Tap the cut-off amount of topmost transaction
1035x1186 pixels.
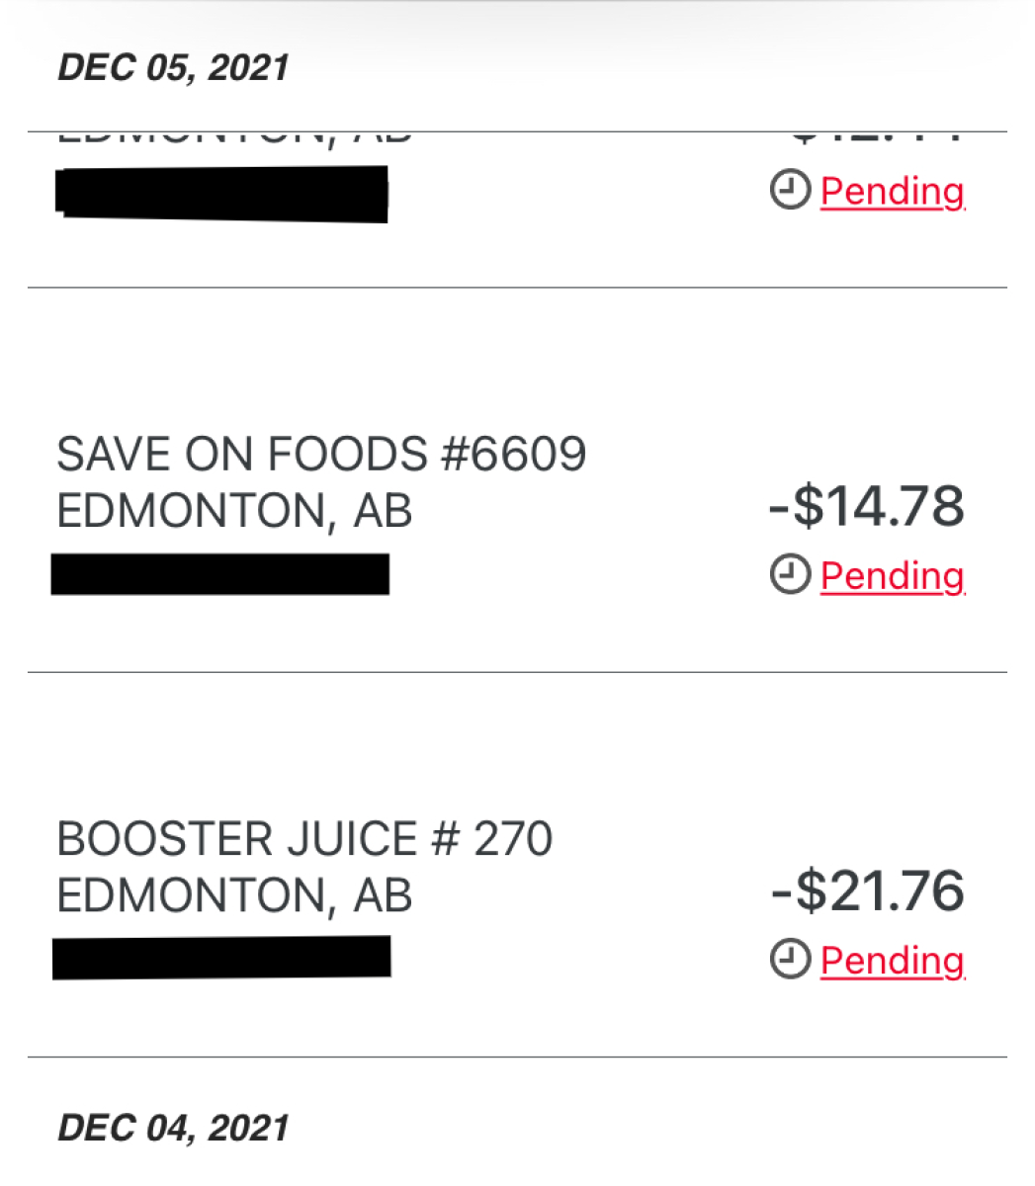click(876, 139)
